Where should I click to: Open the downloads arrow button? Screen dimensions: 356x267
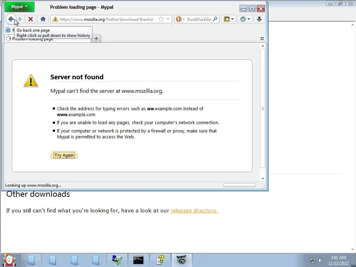[259, 19]
